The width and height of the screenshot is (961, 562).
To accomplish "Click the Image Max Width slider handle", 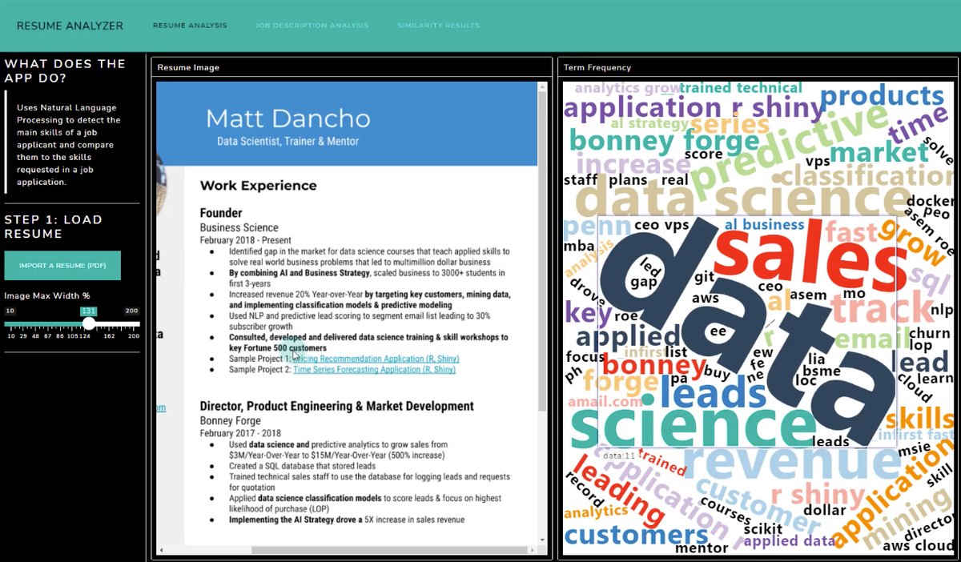I will 88,323.
